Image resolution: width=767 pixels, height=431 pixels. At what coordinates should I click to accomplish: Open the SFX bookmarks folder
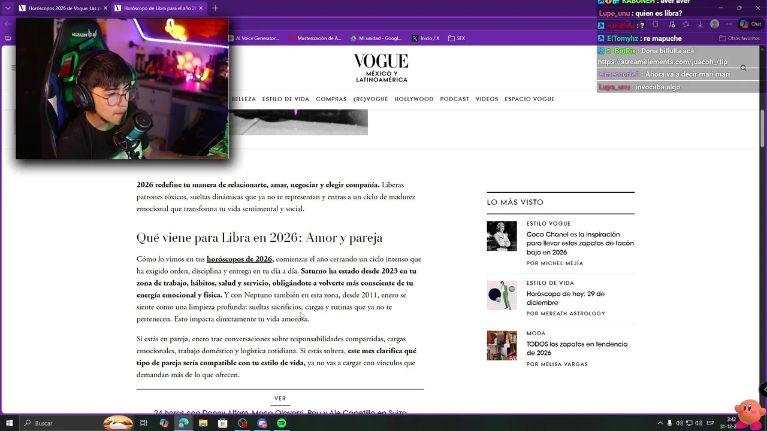click(x=457, y=38)
